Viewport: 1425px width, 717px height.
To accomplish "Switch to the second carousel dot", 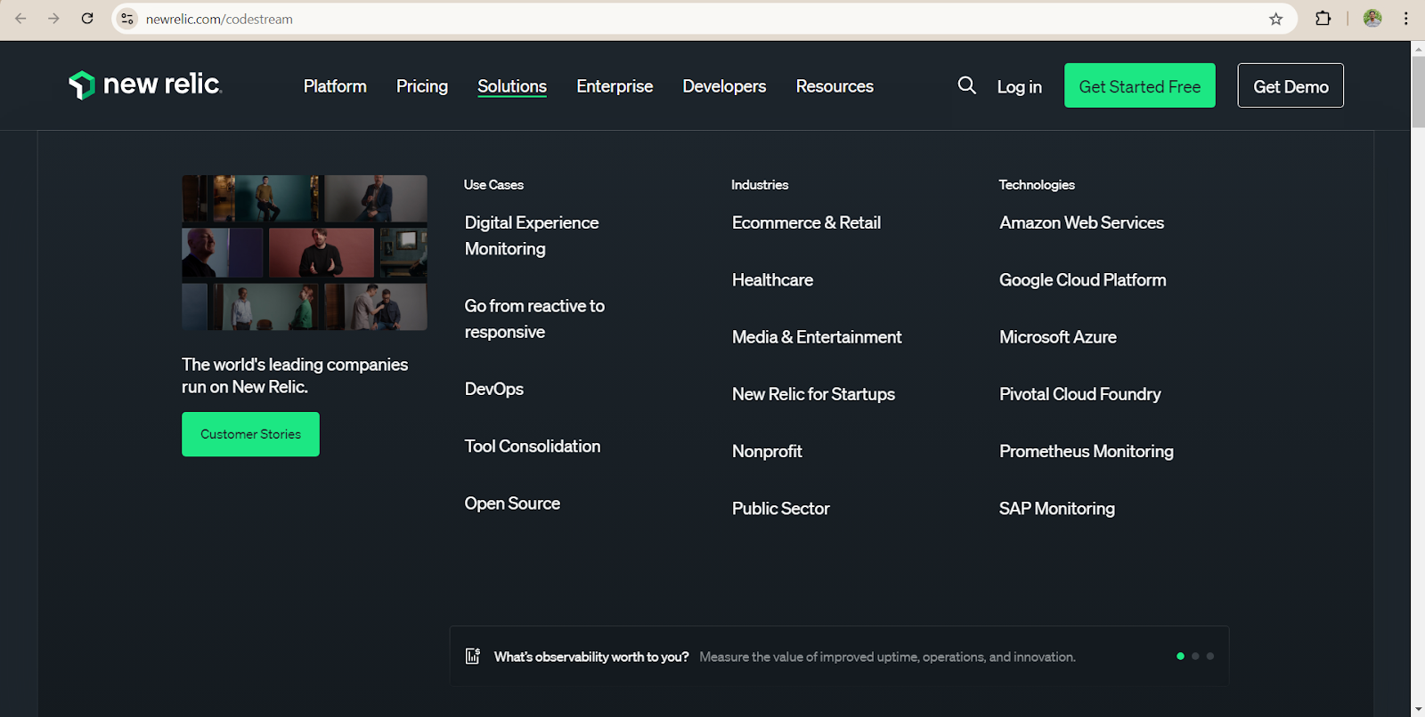I will coord(1195,657).
